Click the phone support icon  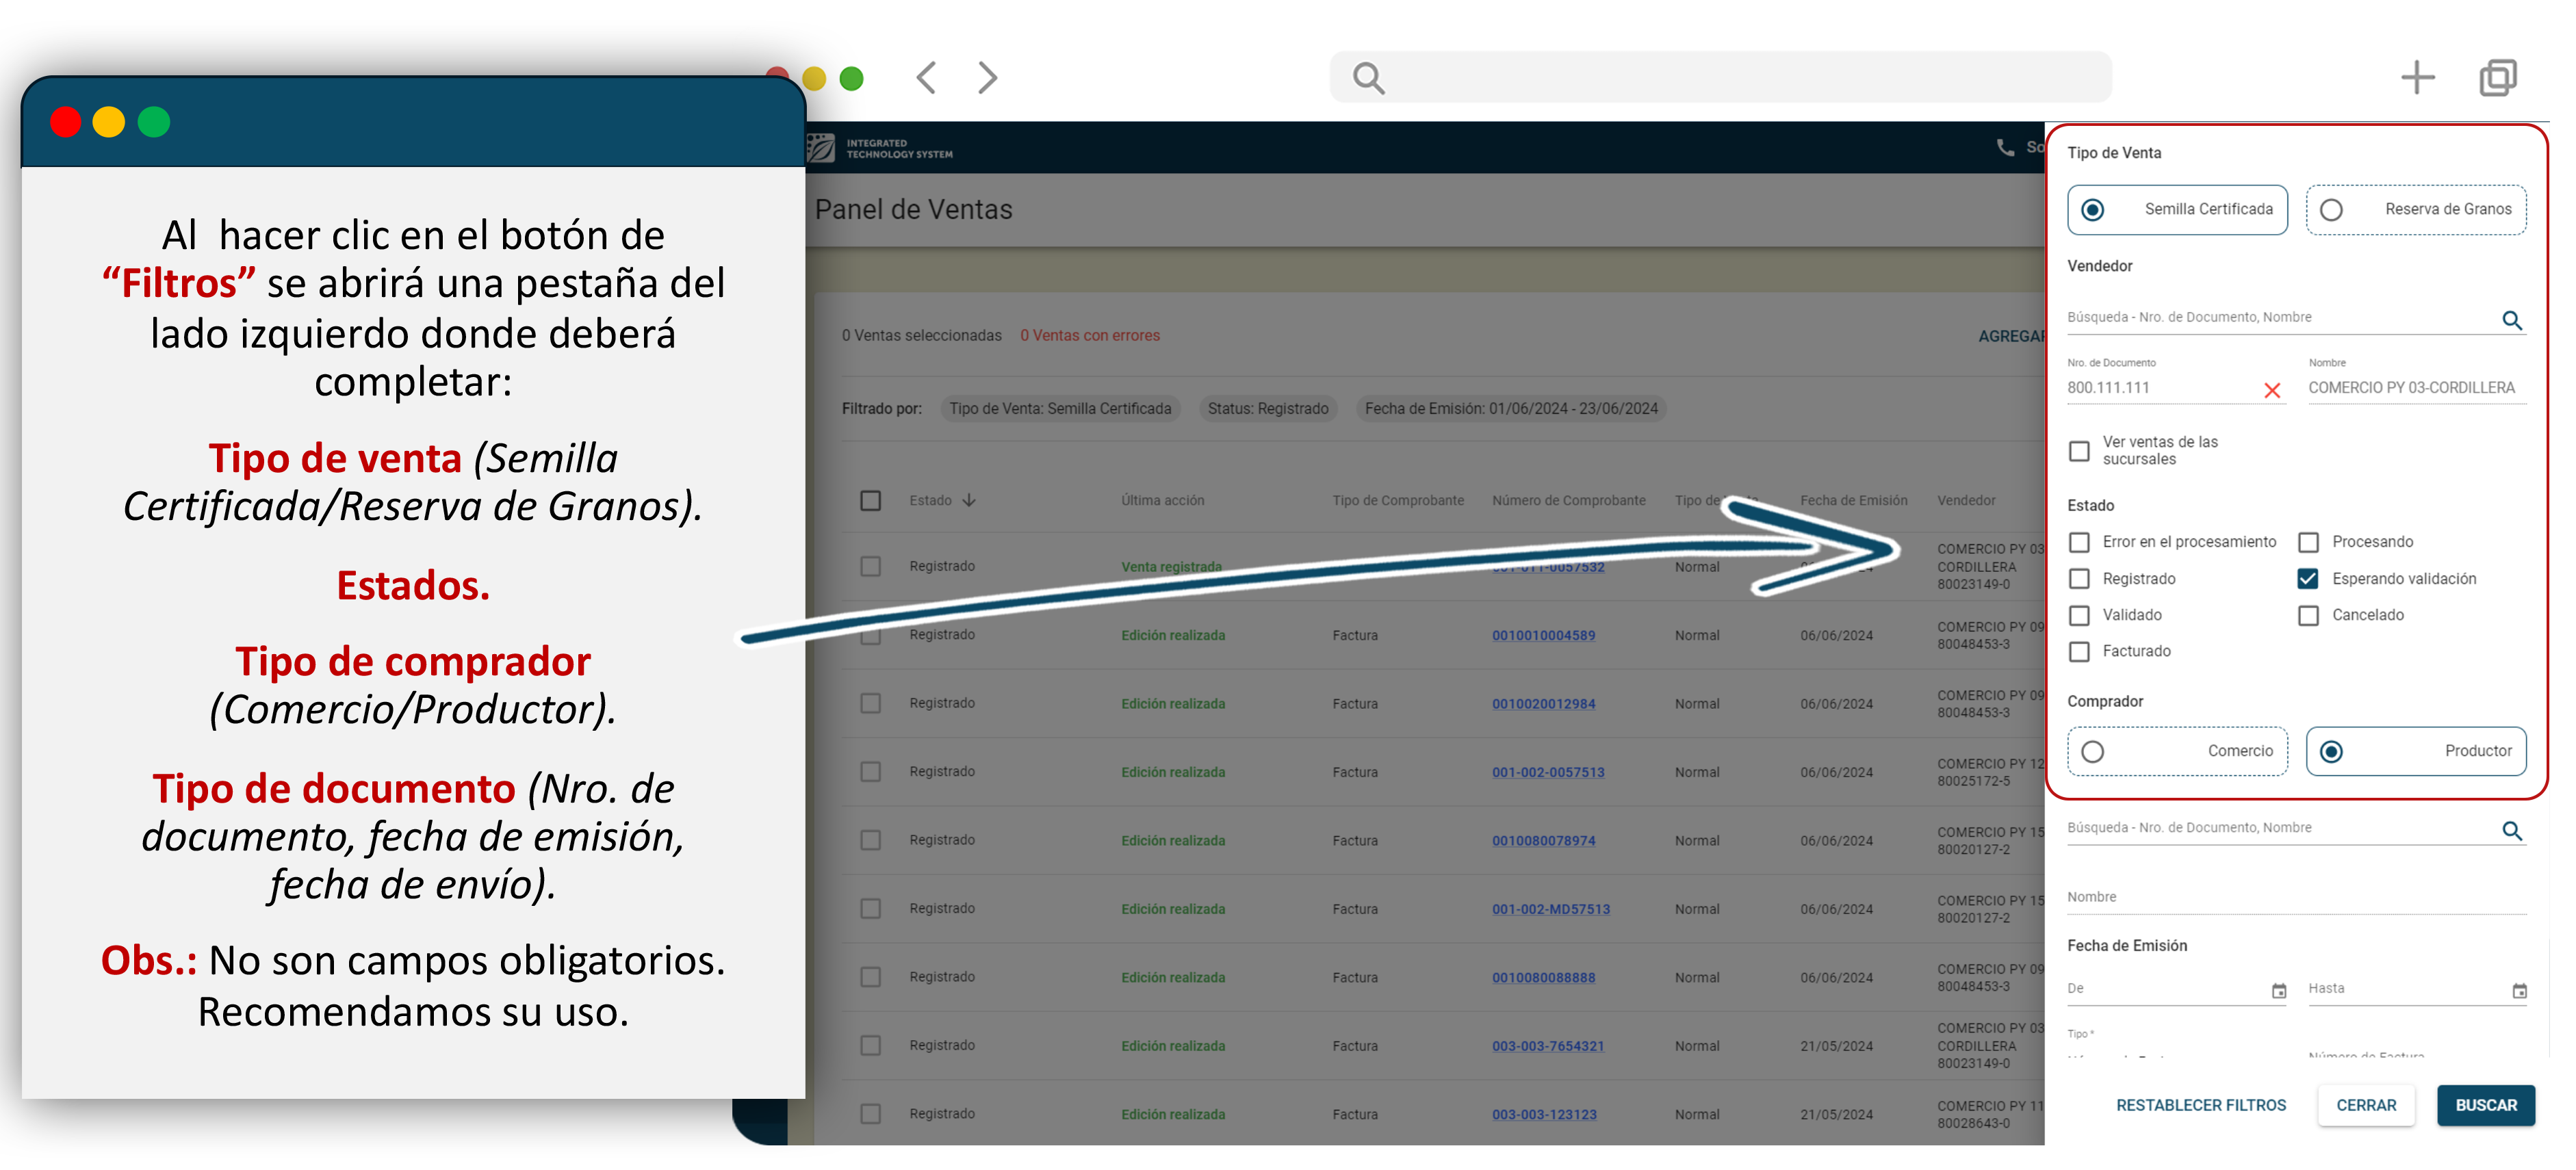(x=2005, y=148)
